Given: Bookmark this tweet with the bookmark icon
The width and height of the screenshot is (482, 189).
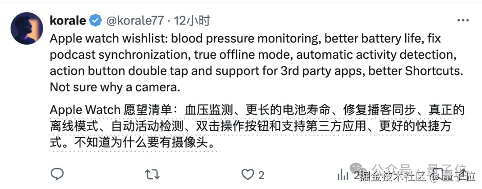Looking at the screenshot, I should [439, 175].
